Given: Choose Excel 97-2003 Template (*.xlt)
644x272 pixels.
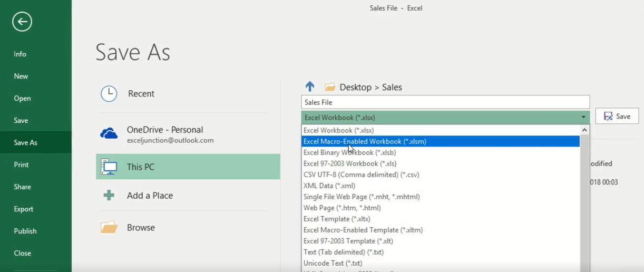Looking at the screenshot, I should click(x=441, y=241).
